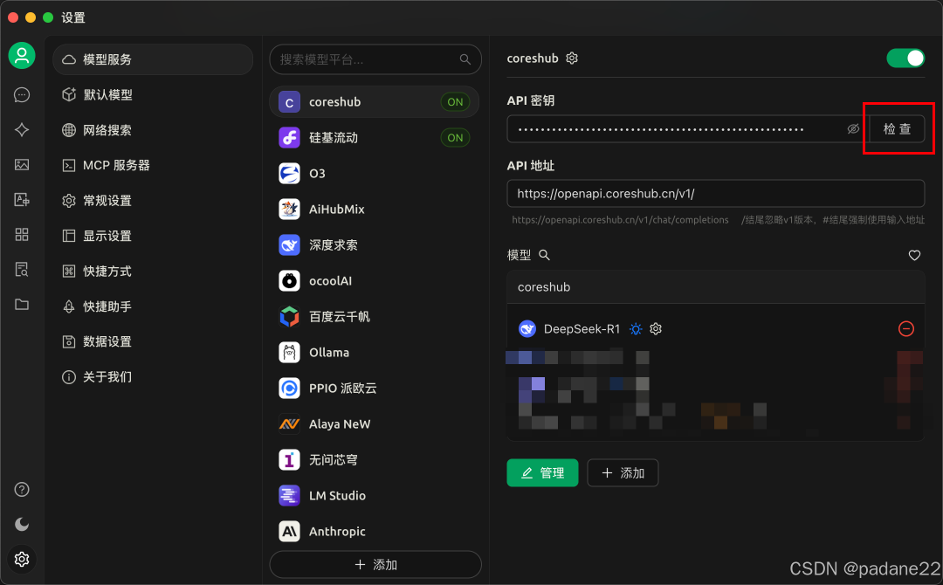Click the search icon in platform search box
Viewport: 943px width, 585px height.
click(465, 59)
